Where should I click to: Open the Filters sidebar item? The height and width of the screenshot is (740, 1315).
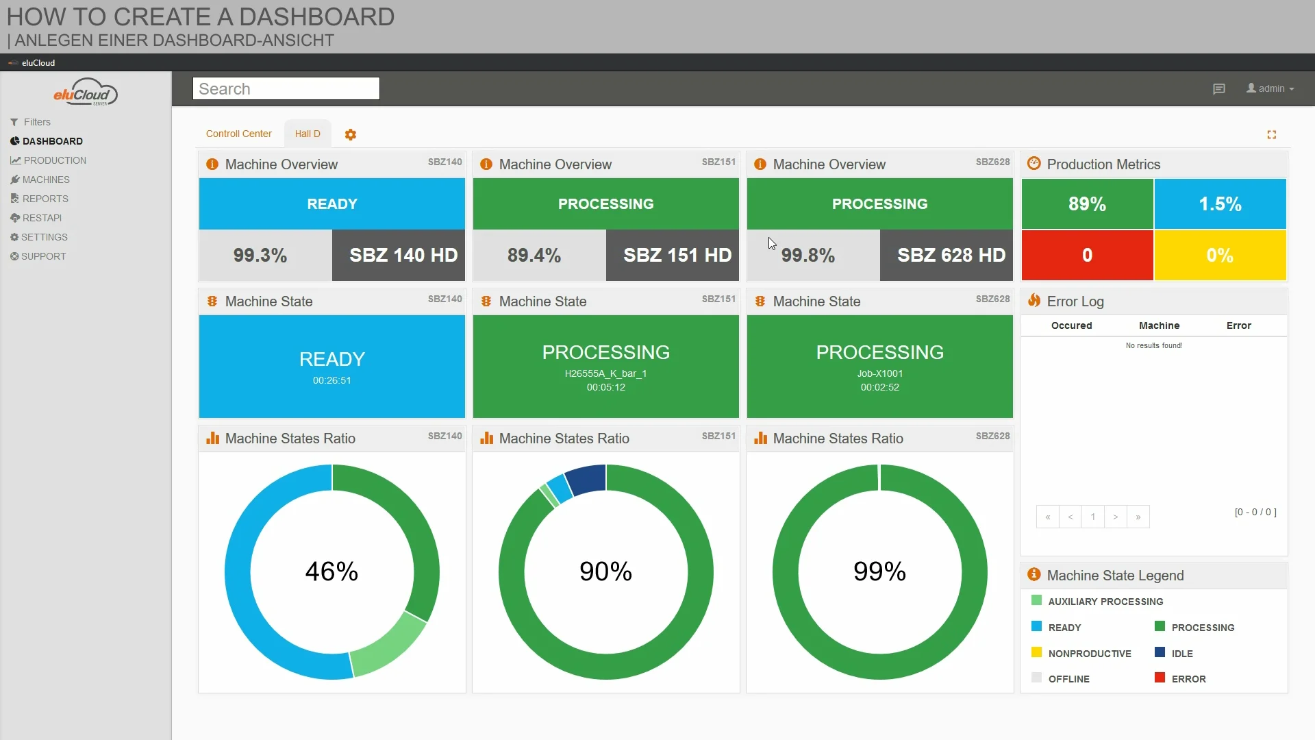(x=36, y=122)
